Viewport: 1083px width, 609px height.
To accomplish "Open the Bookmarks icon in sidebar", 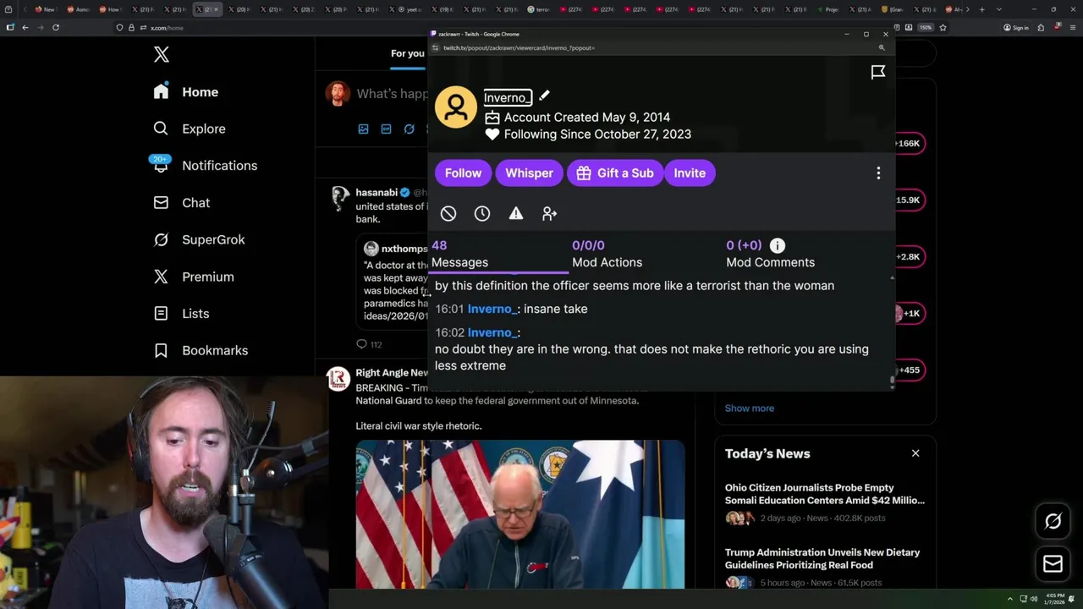I will click(161, 350).
